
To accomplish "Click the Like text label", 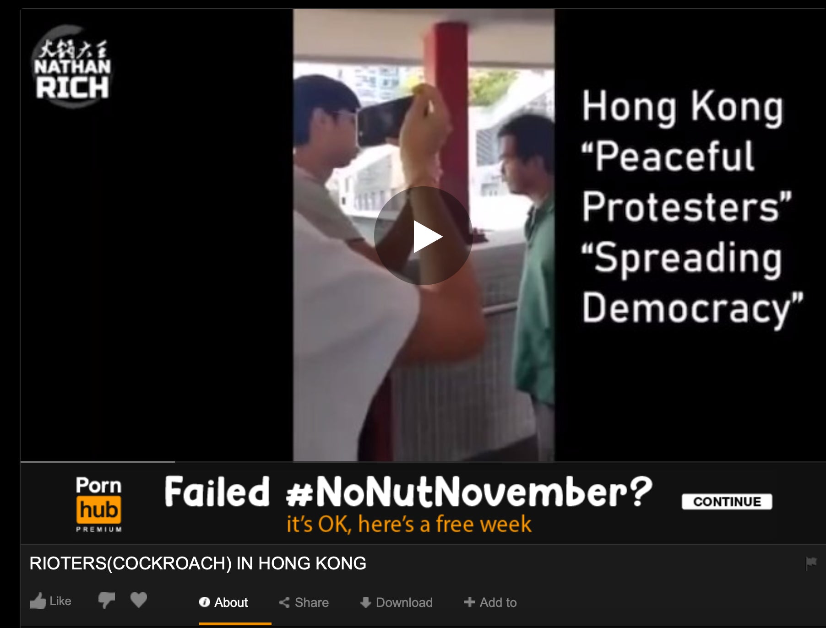I will (60, 601).
